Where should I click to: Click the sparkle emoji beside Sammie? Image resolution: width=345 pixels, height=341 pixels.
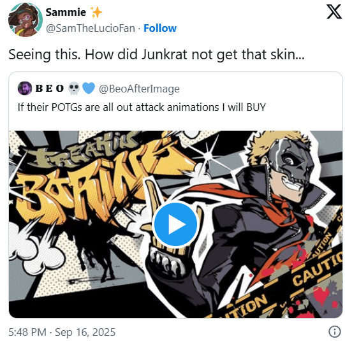96,12
